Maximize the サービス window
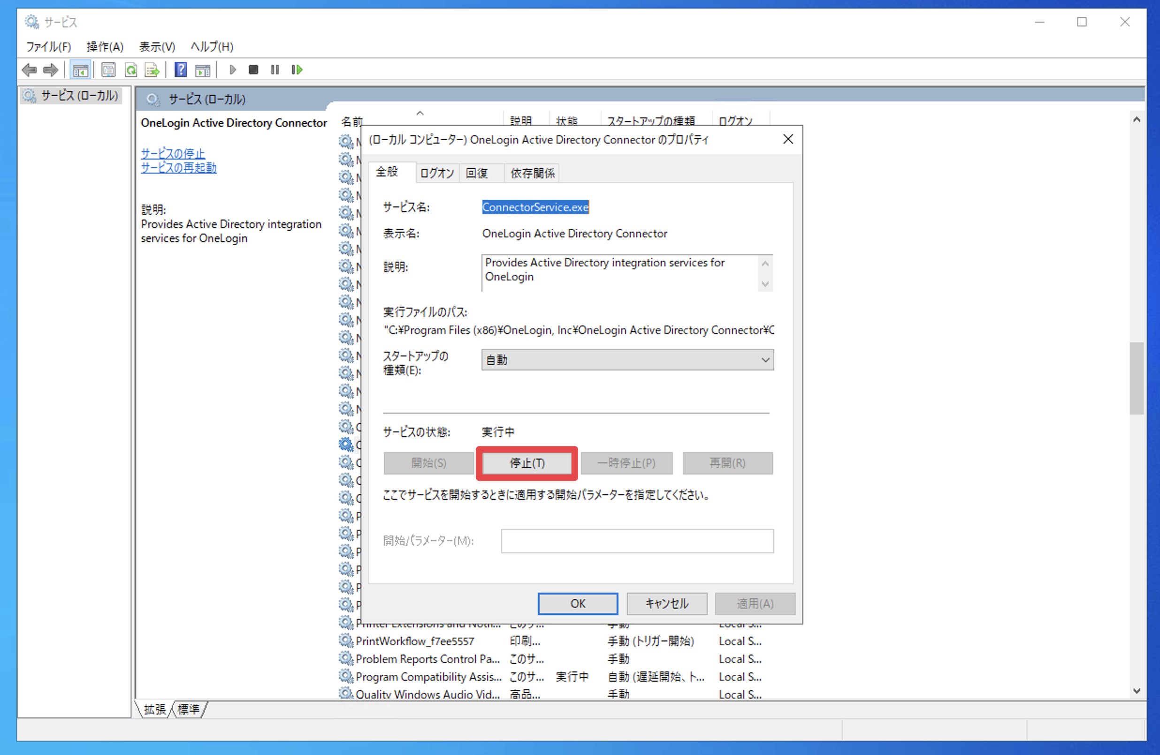Viewport: 1160px width, 755px height. [x=1082, y=22]
